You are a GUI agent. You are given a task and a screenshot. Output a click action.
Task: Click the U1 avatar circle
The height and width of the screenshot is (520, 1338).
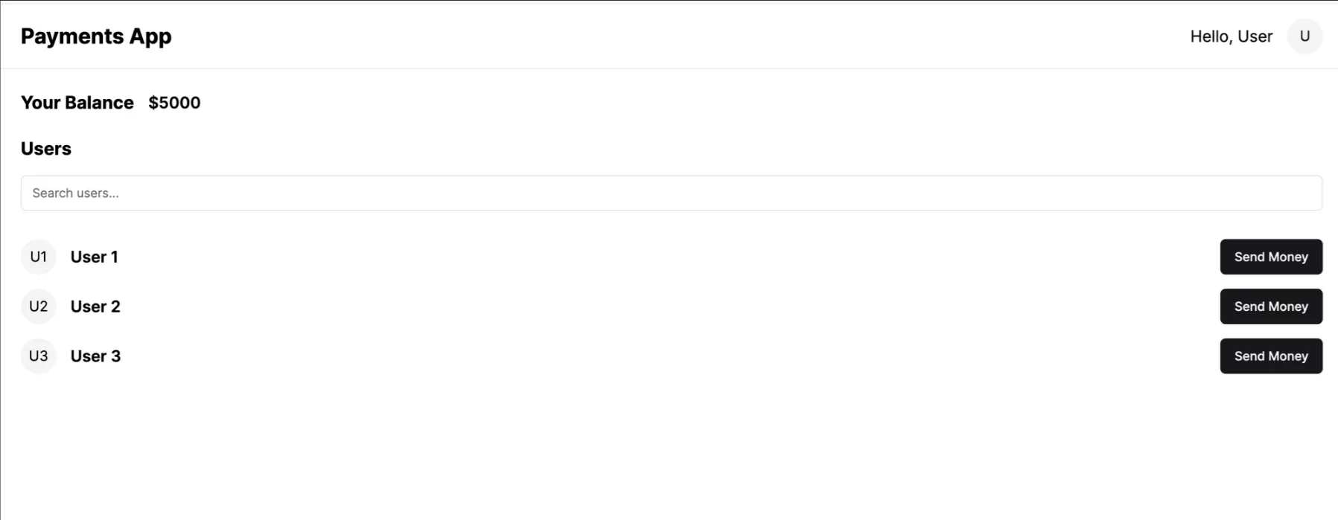click(38, 257)
